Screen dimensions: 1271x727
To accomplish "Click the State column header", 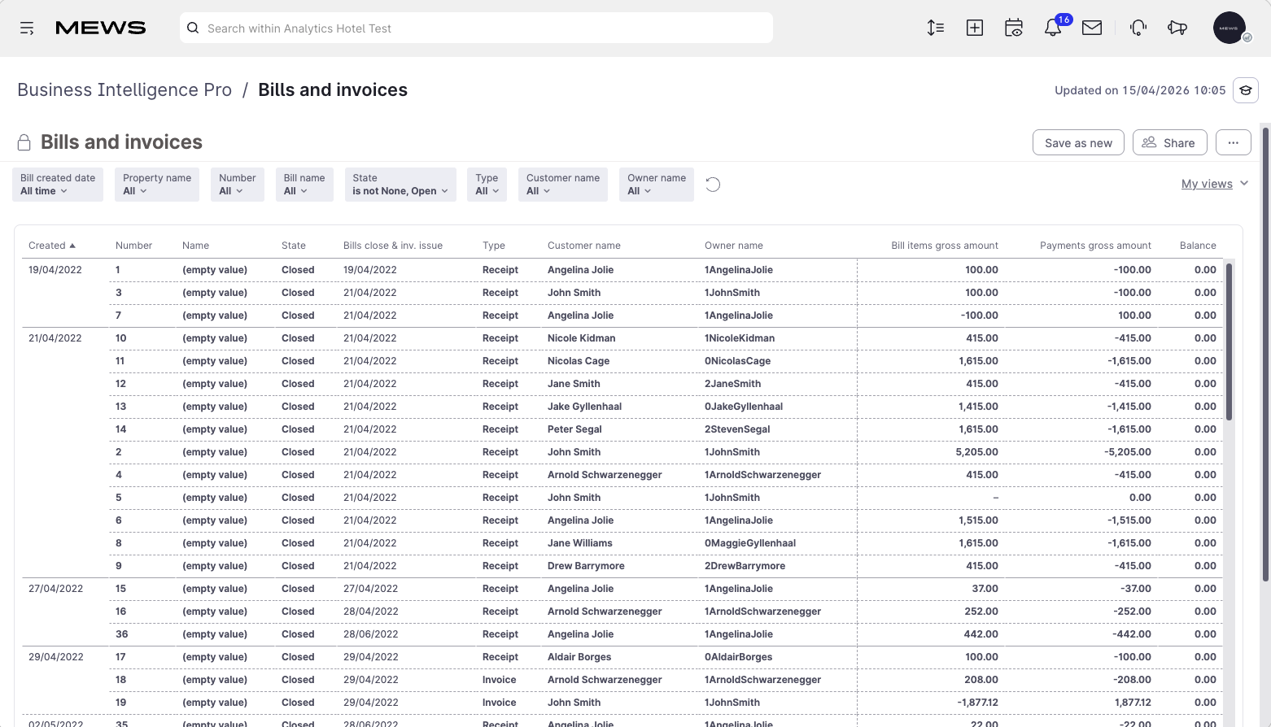I will (x=294, y=246).
